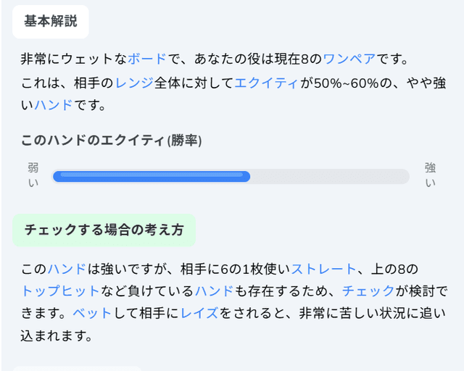The image size is (464, 371).
Task: Click the ハンド link before は強いですが
Action: tap(67, 270)
